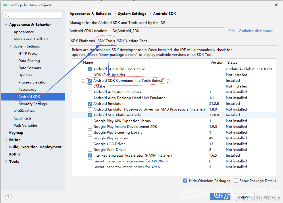Click the OK button
Screen dimensions: 283x203
(x=220, y=197)
